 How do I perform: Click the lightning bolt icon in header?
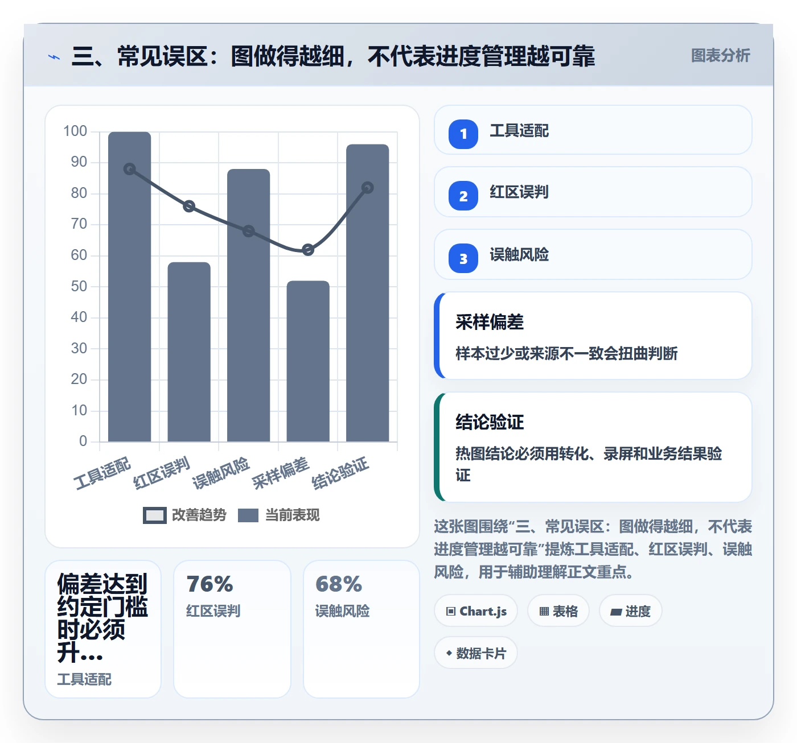54,57
